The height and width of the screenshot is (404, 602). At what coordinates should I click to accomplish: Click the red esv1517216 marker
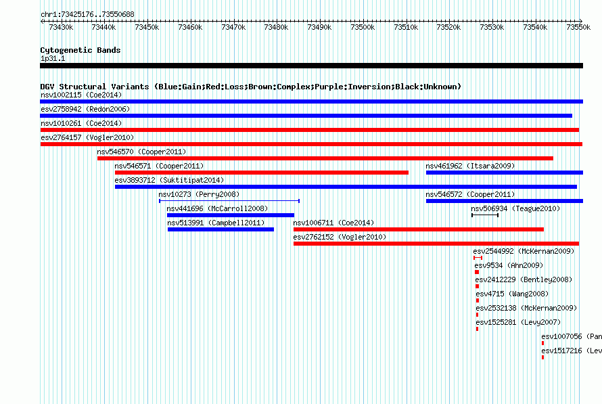[543, 357]
